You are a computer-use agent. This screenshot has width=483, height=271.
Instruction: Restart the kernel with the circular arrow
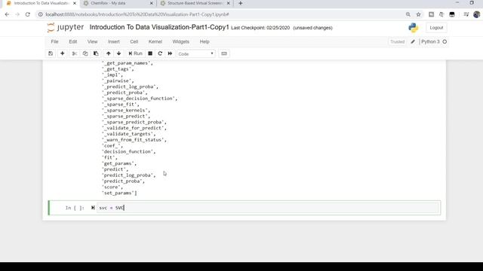point(160,53)
